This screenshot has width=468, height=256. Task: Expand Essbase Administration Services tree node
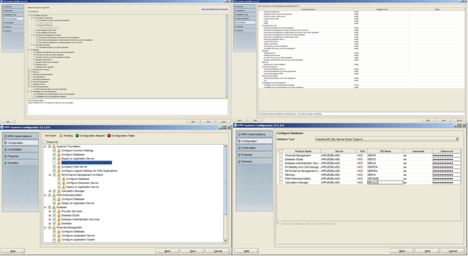[x=50, y=219]
